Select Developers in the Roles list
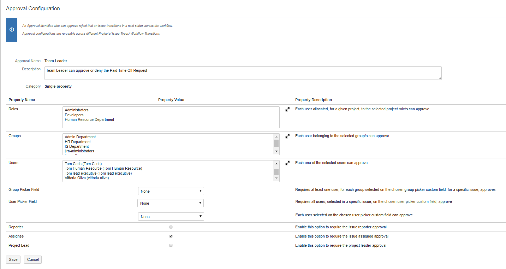506x269 pixels. [x=74, y=115]
